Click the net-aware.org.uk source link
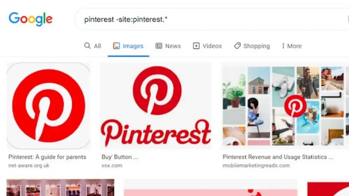 [29, 166]
